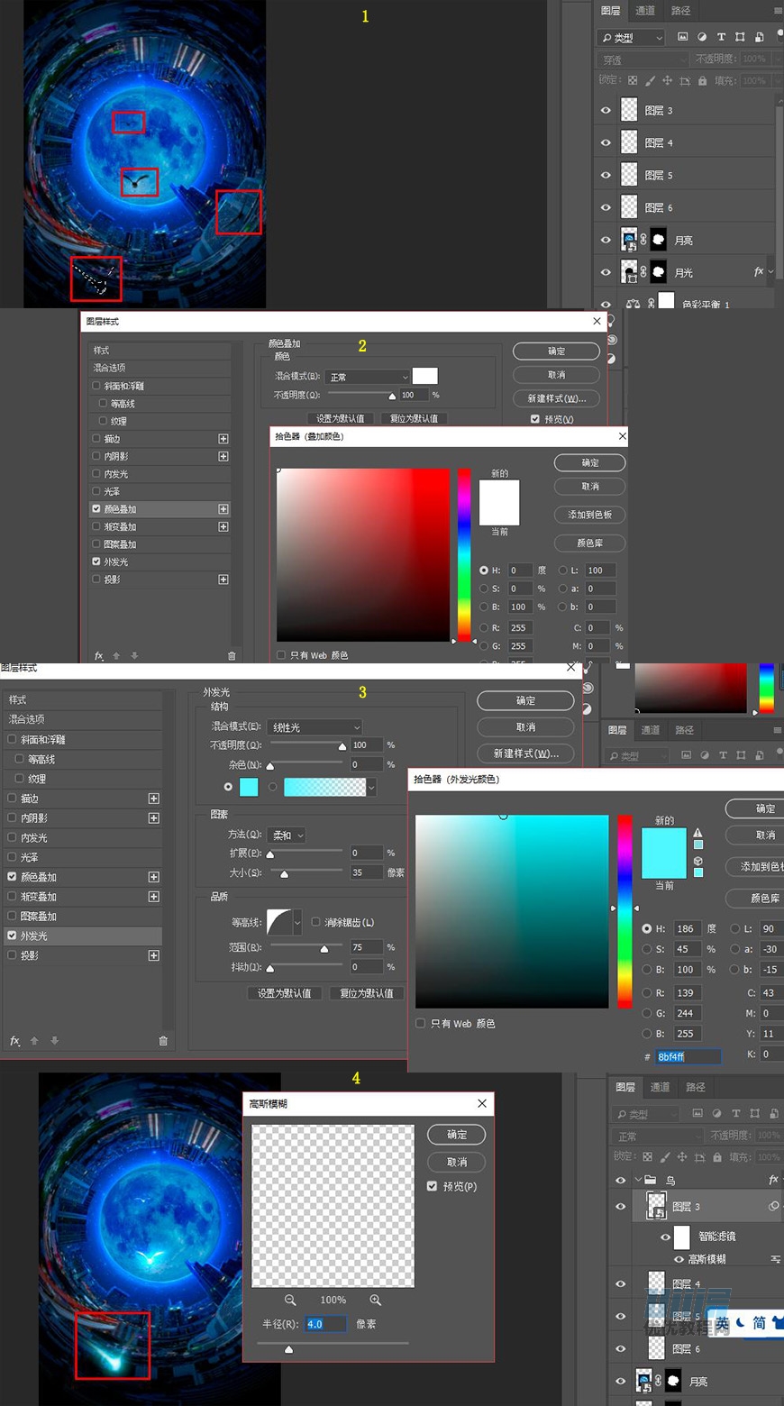The width and height of the screenshot is (784, 1406).
Task: Open the 混合模式 dropdown showing 线性光
Action: point(314,727)
